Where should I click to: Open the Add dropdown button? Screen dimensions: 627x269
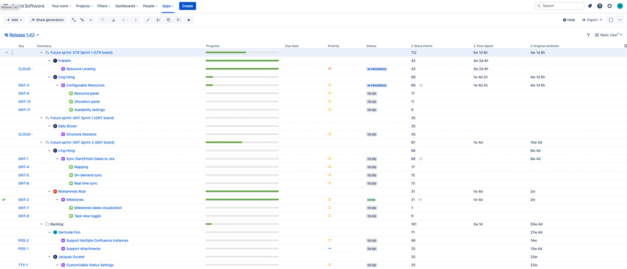click(x=14, y=19)
